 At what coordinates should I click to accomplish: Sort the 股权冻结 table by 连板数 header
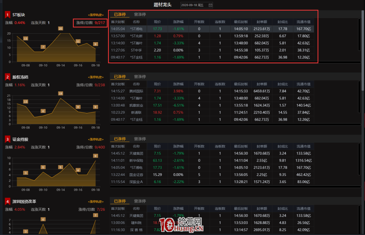tap(220, 84)
